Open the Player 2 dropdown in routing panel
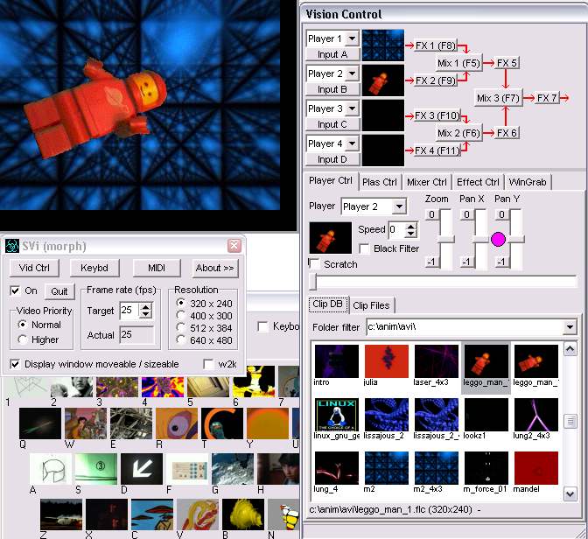Viewport: 588px width, 539px height. (352, 73)
